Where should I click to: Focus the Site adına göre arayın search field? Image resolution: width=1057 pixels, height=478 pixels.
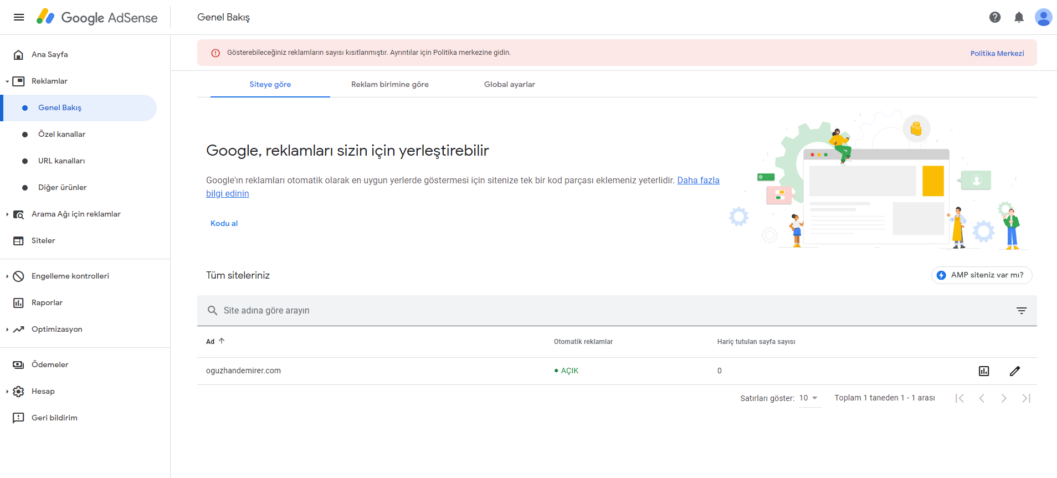617,310
